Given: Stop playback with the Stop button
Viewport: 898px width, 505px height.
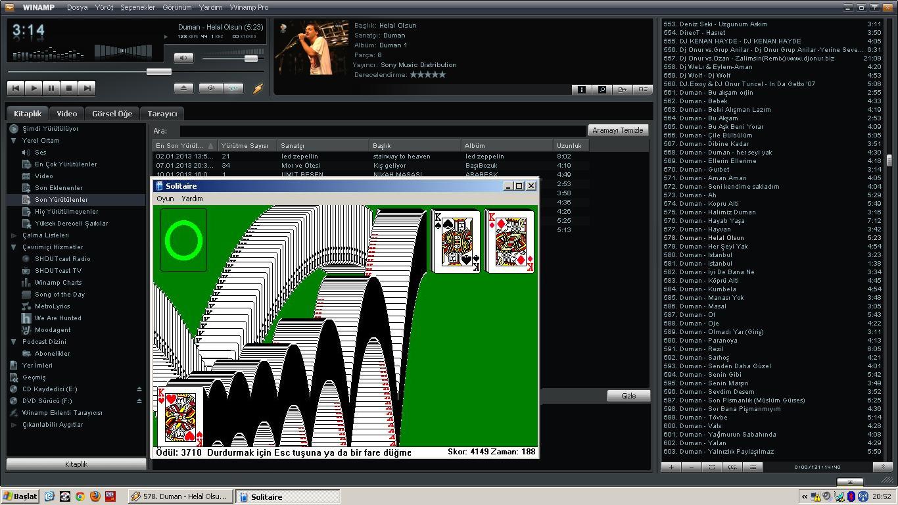Looking at the screenshot, I should (x=69, y=87).
